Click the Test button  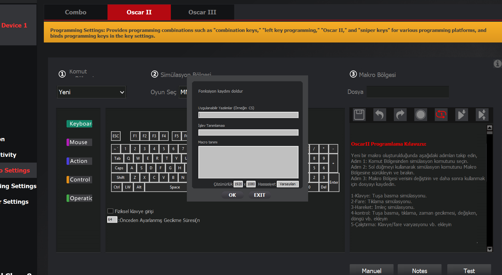click(x=469, y=271)
